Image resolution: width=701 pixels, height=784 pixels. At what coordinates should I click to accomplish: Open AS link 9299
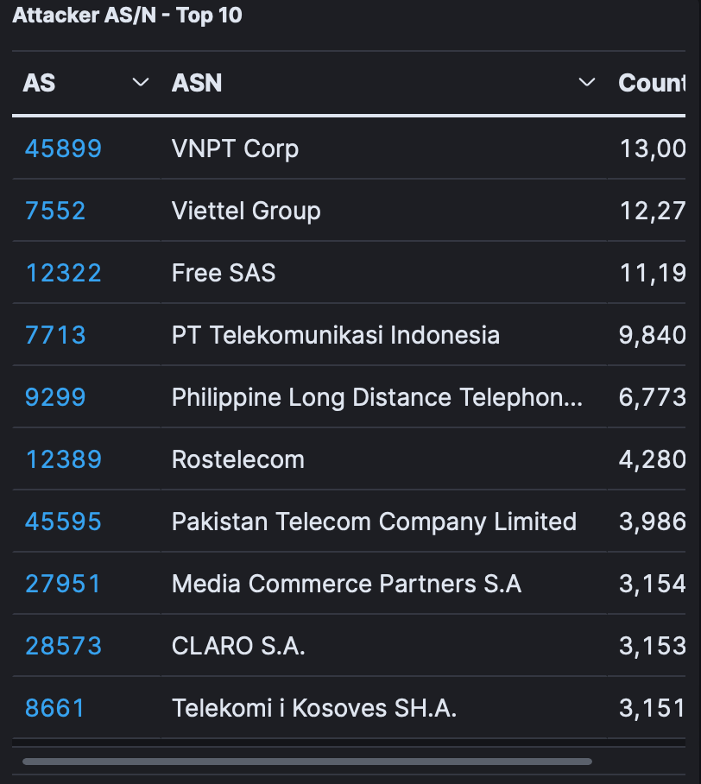pos(55,397)
